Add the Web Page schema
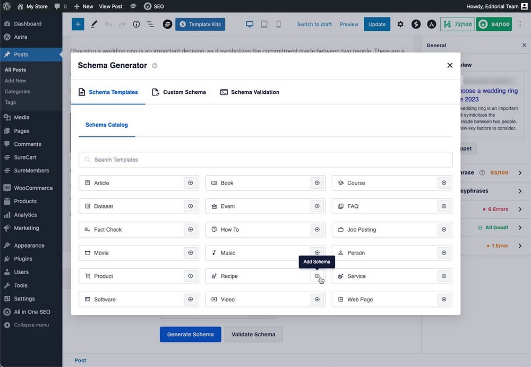This screenshot has height=367, width=531. [x=443, y=300]
